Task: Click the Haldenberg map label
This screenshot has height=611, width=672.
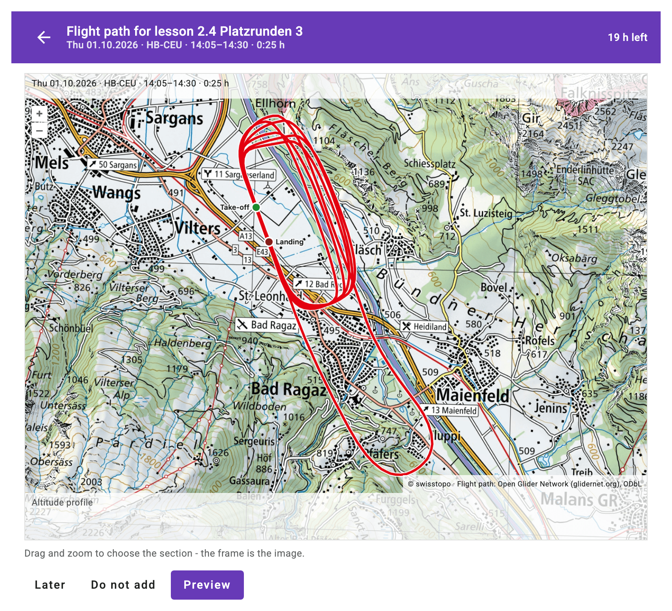Action: tap(183, 343)
